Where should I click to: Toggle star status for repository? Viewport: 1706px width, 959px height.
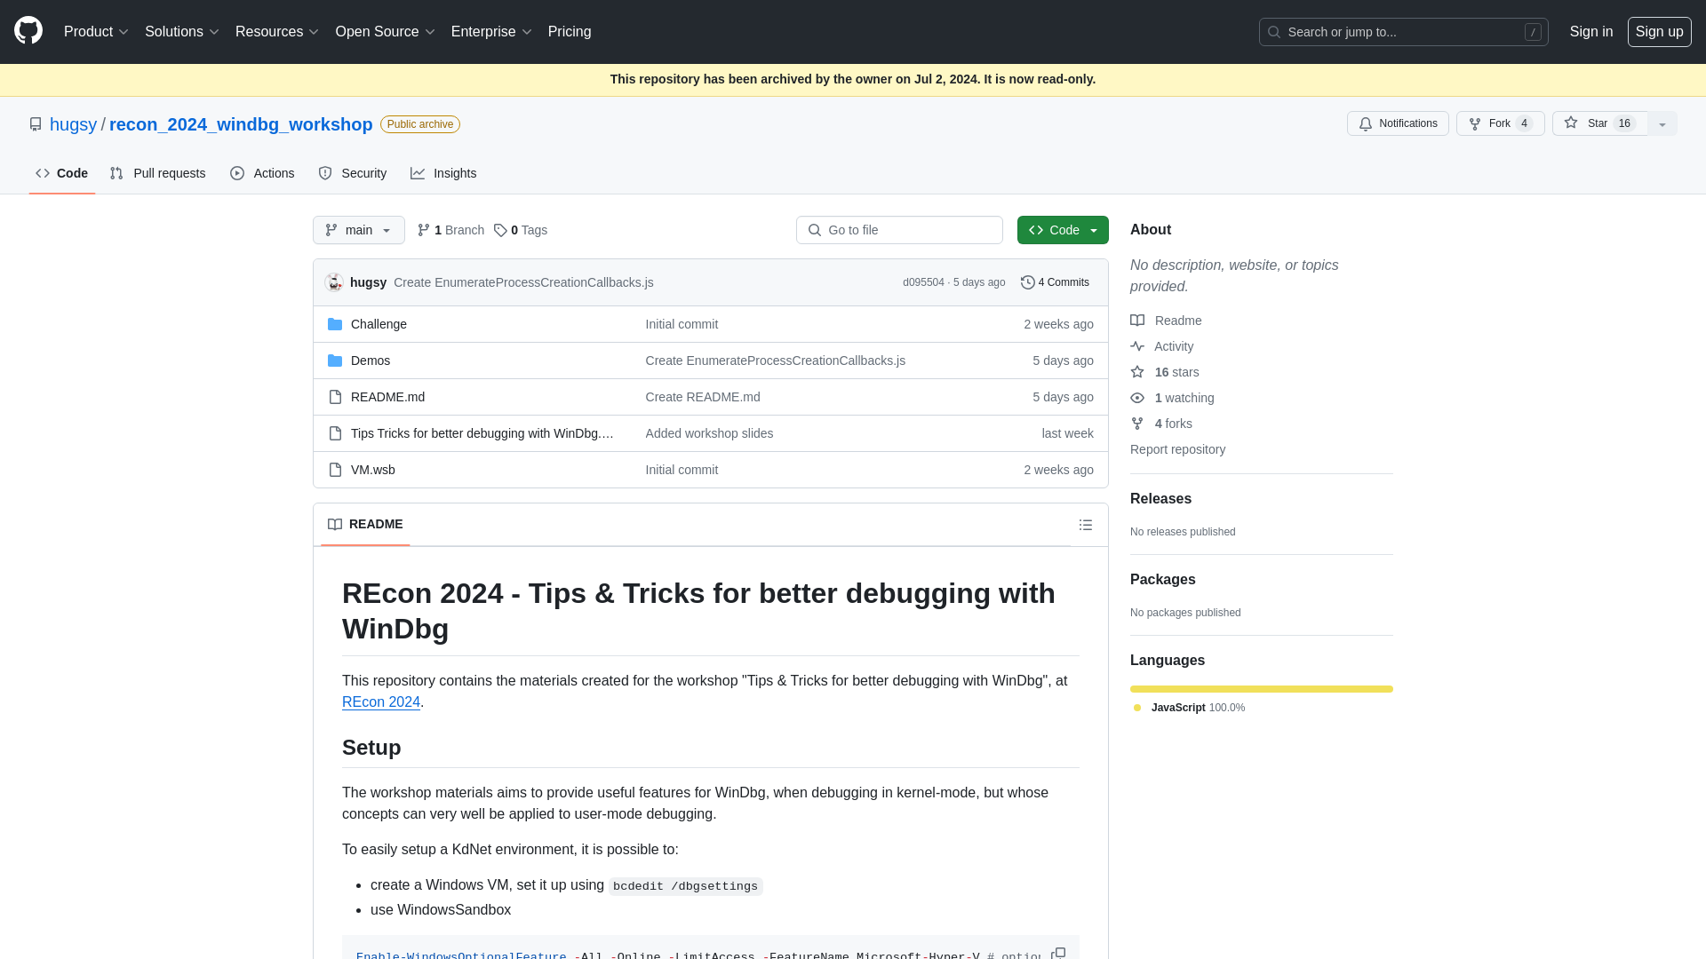(x=1597, y=123)
